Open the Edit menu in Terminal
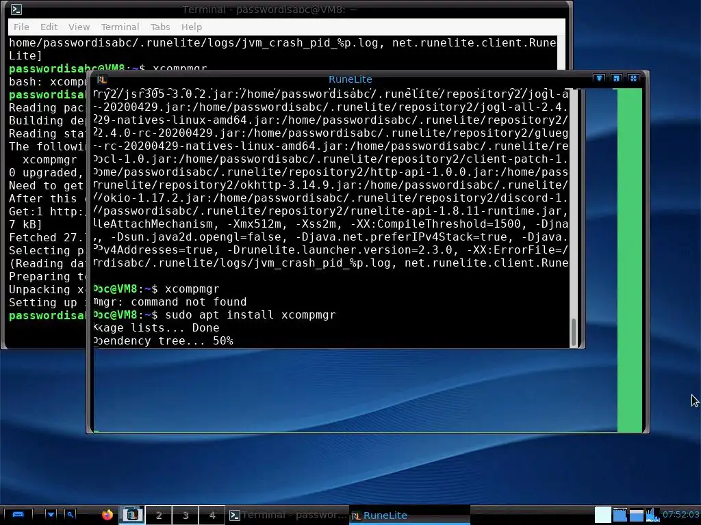Image resolution: width=701 pixels, height=525 pixels. tap(49, 27)
